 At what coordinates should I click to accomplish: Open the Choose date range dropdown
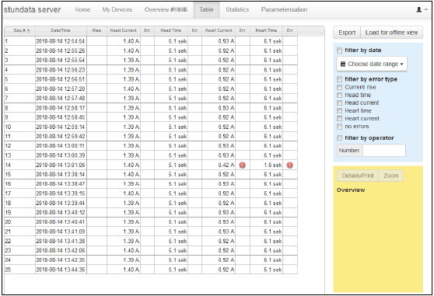(372, 64)
